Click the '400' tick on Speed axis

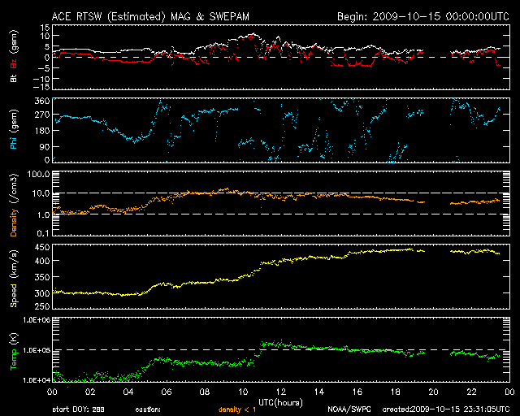tap(42, 261)
